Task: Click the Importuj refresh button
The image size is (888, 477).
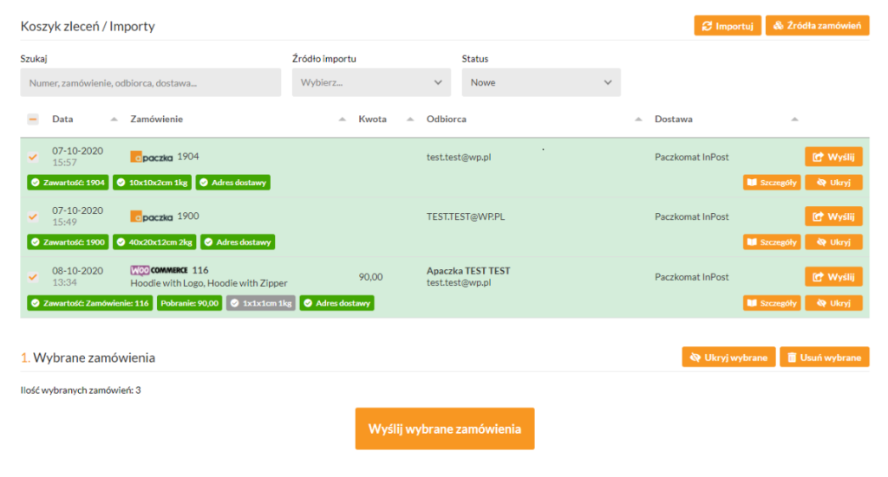Action: click(x=728, y=26)
